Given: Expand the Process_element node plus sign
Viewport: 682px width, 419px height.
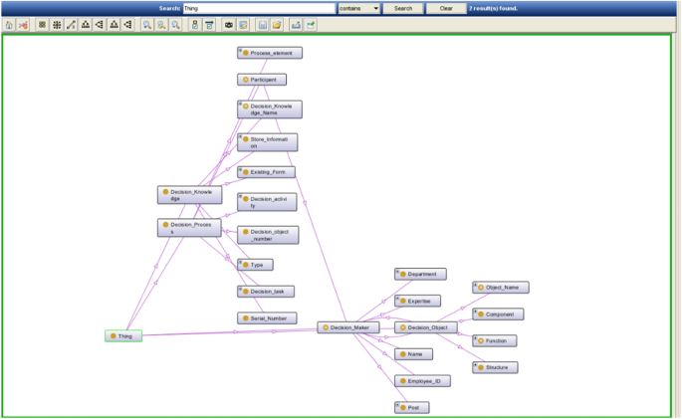Looking at the screenshot, I should click(239, 48).
